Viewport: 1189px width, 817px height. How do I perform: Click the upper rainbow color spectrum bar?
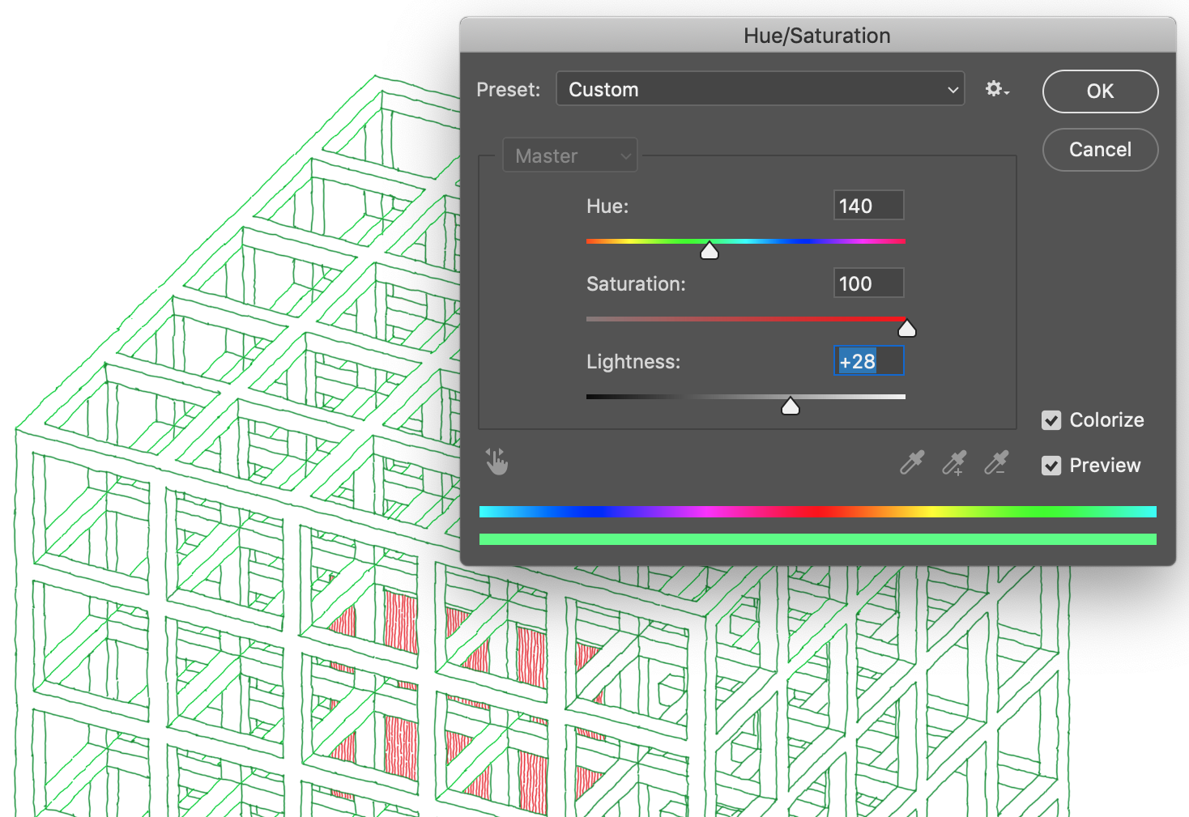pos(817,512)
